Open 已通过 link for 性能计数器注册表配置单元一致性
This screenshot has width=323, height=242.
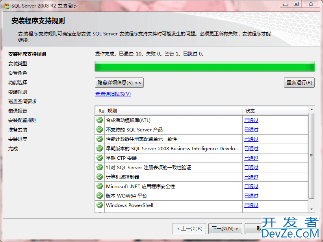[251, 139]
